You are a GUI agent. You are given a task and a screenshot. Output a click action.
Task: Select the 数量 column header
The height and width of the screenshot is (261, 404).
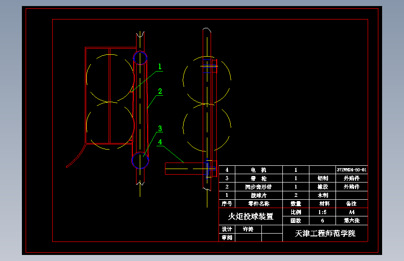(296, 204)
